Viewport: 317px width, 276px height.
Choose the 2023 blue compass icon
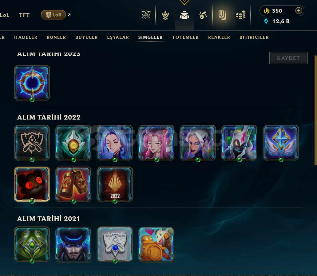(x=32, y=83)
